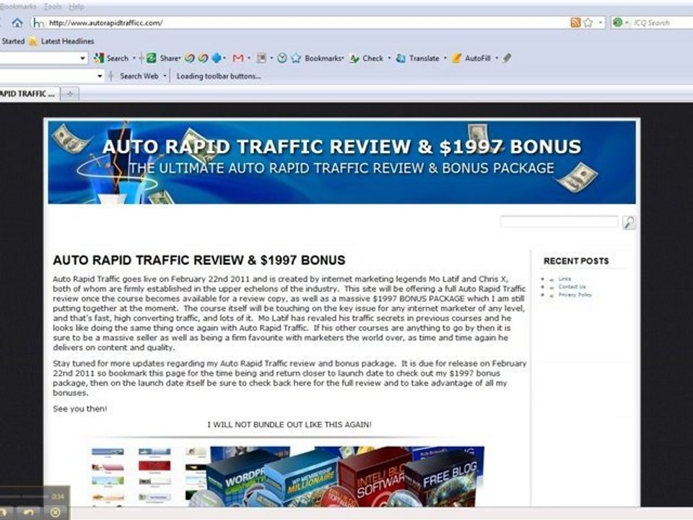This screenshot has width=693, height=520.
Task: Click the first orange swirl toolbar icon
Action: (190, 58)
